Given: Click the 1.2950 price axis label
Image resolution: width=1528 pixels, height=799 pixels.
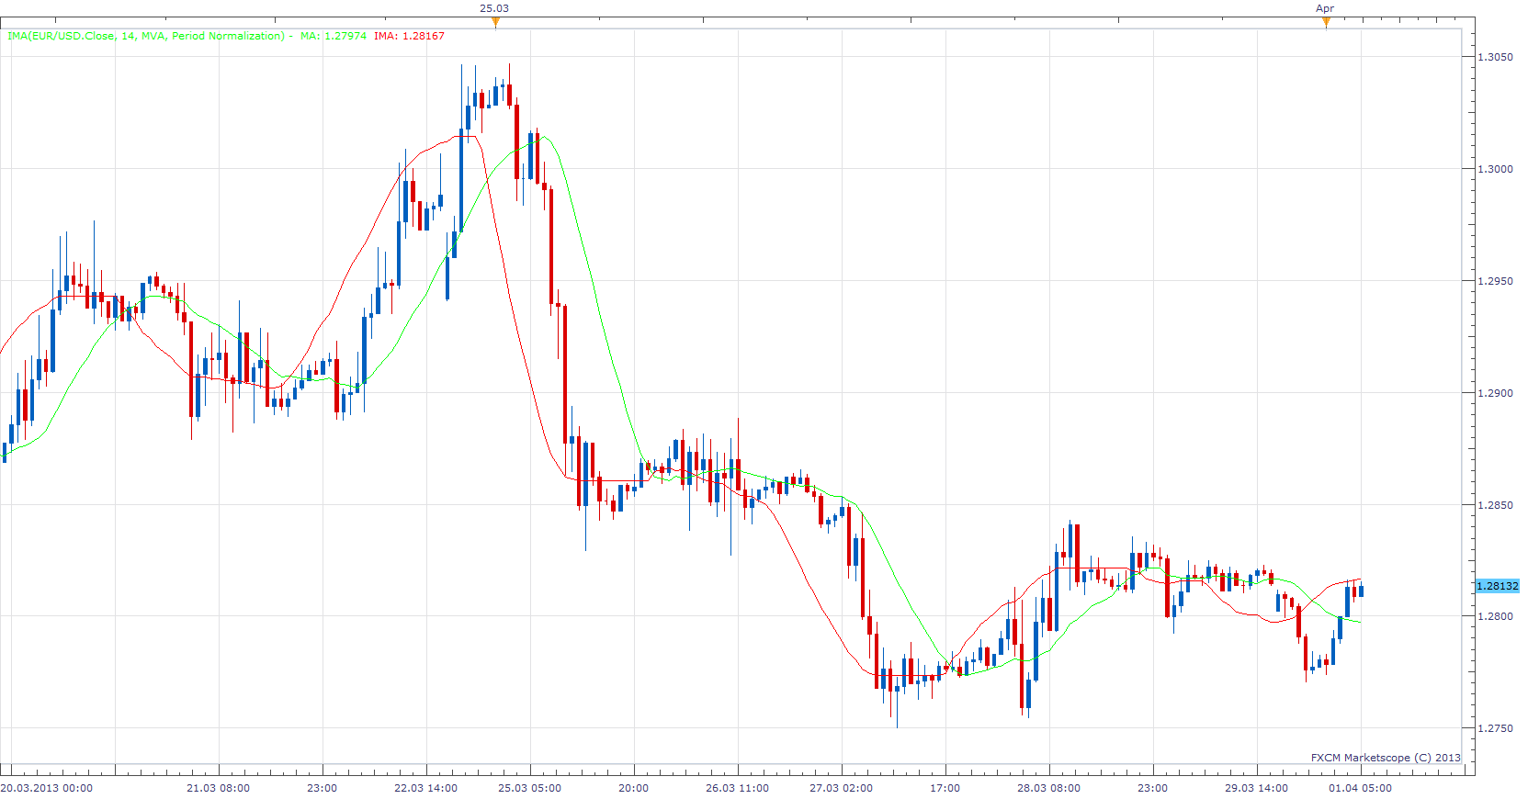Looking at the screenshot, I should (1495, 281).
